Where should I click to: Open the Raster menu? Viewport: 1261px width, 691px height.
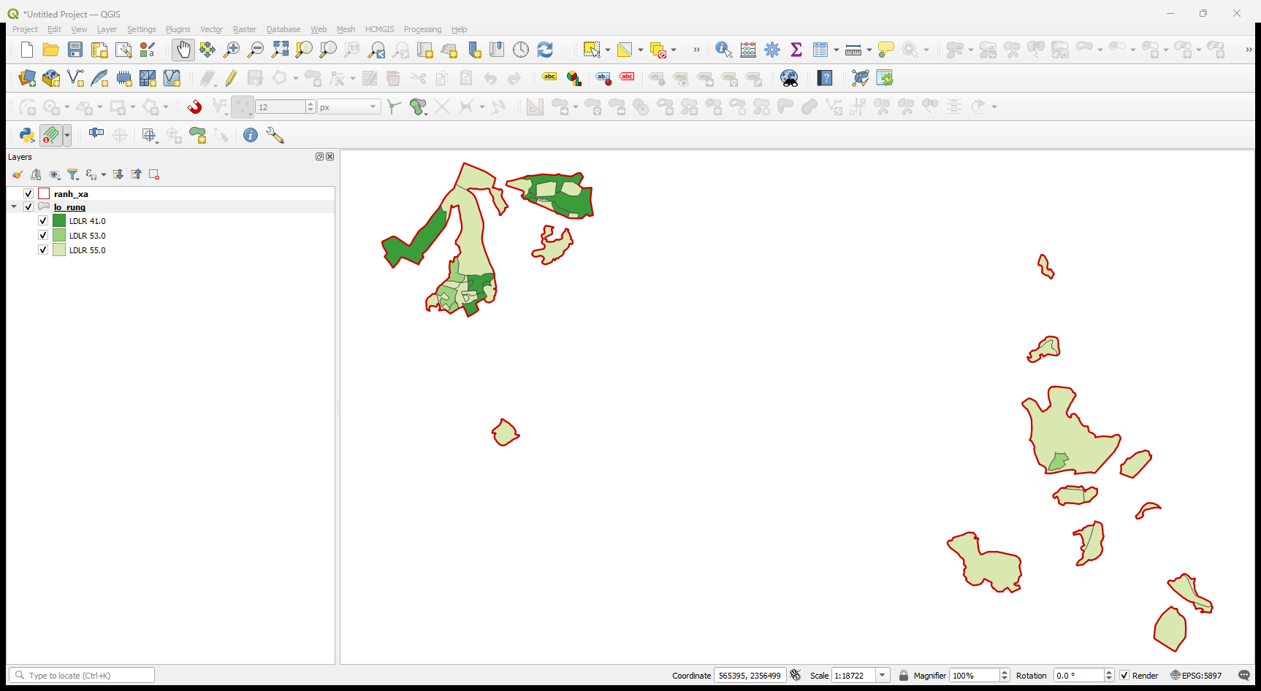coord(245,29)
